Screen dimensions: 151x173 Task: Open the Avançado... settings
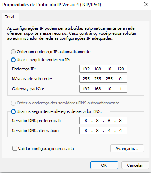(x=127, y=149)
